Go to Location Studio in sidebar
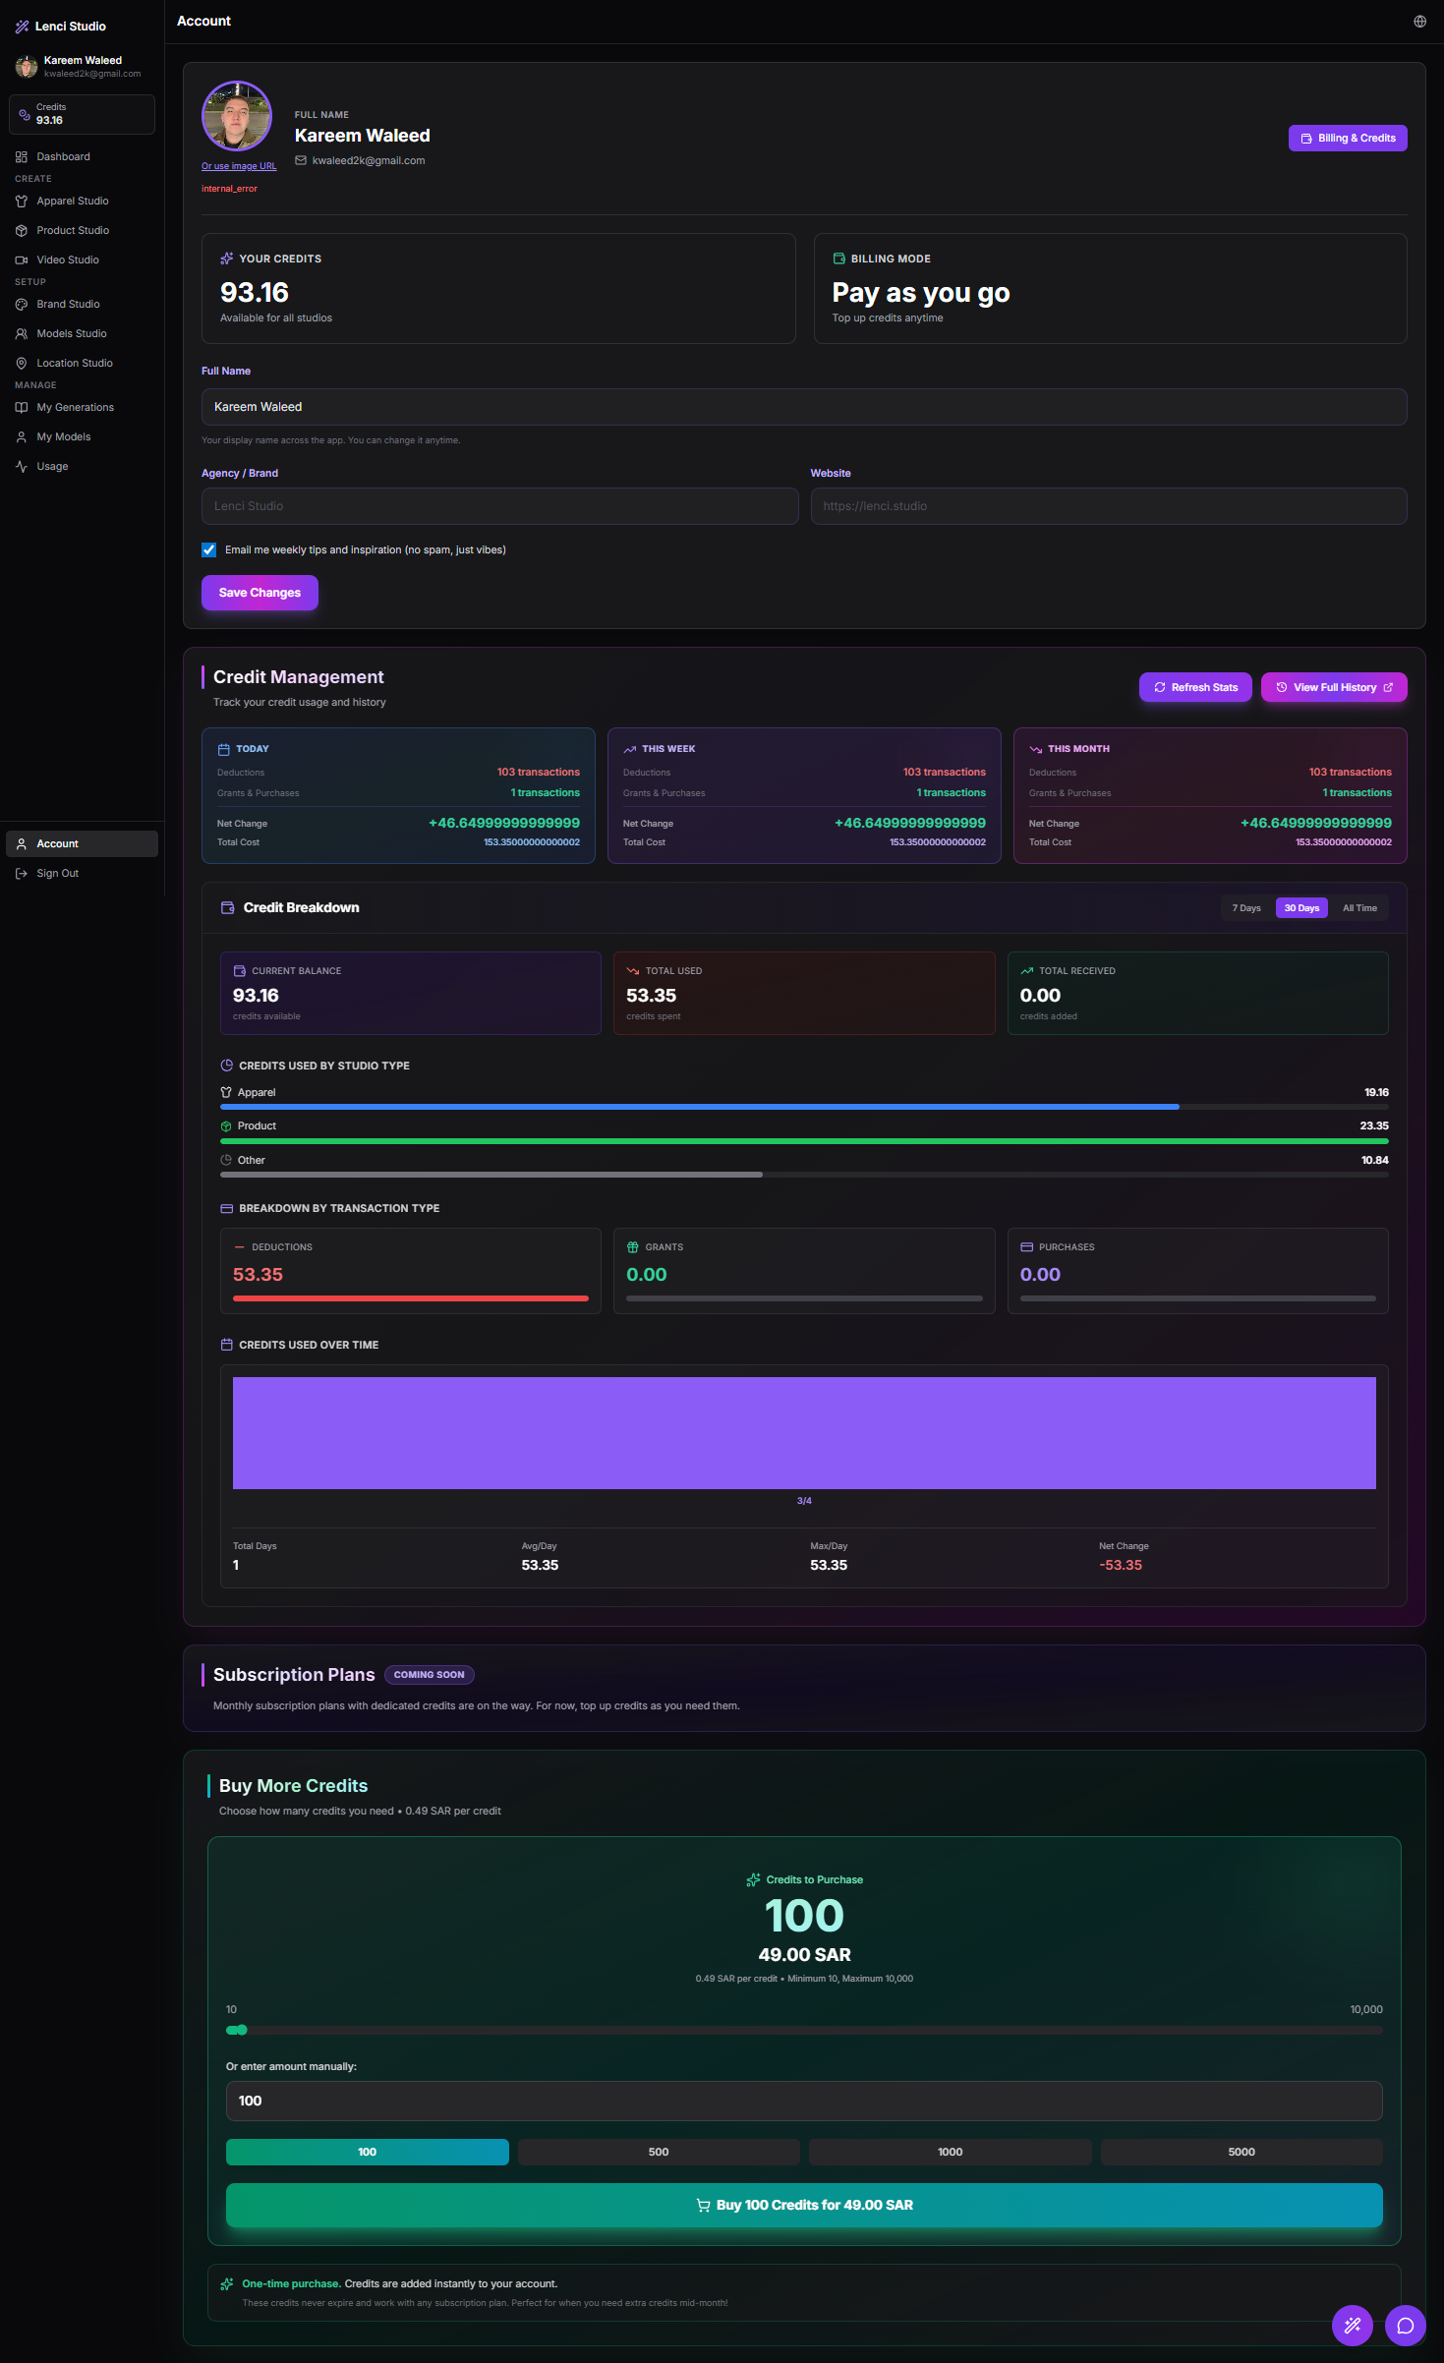1444x2363 pixels. (74, 363)
